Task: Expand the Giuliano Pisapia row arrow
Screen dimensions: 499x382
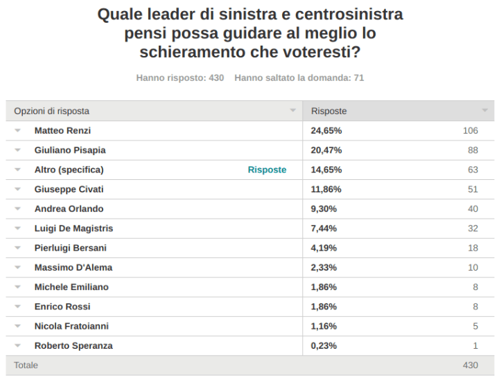Action: (x=18, y=150)
